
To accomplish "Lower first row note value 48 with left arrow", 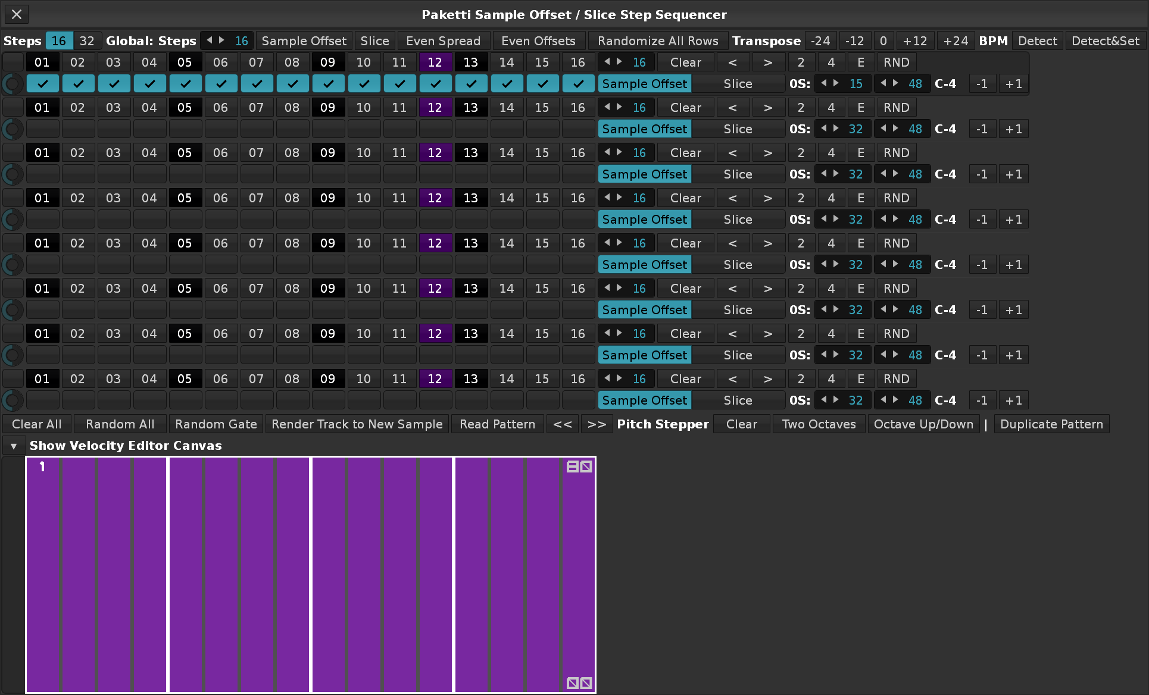I will pyautogui.click(x=883, y=83).
